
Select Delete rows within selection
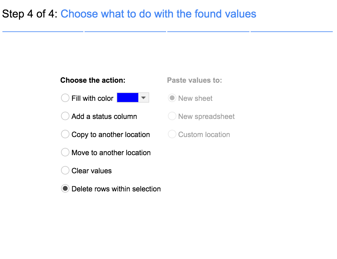pyautogui.click(x=65, y=189)
